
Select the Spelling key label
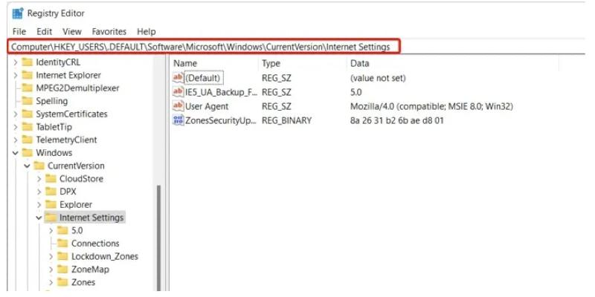51,101
